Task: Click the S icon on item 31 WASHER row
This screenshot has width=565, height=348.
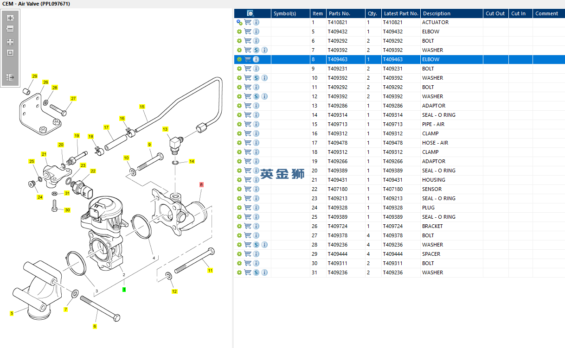Action: pos(256,272)
